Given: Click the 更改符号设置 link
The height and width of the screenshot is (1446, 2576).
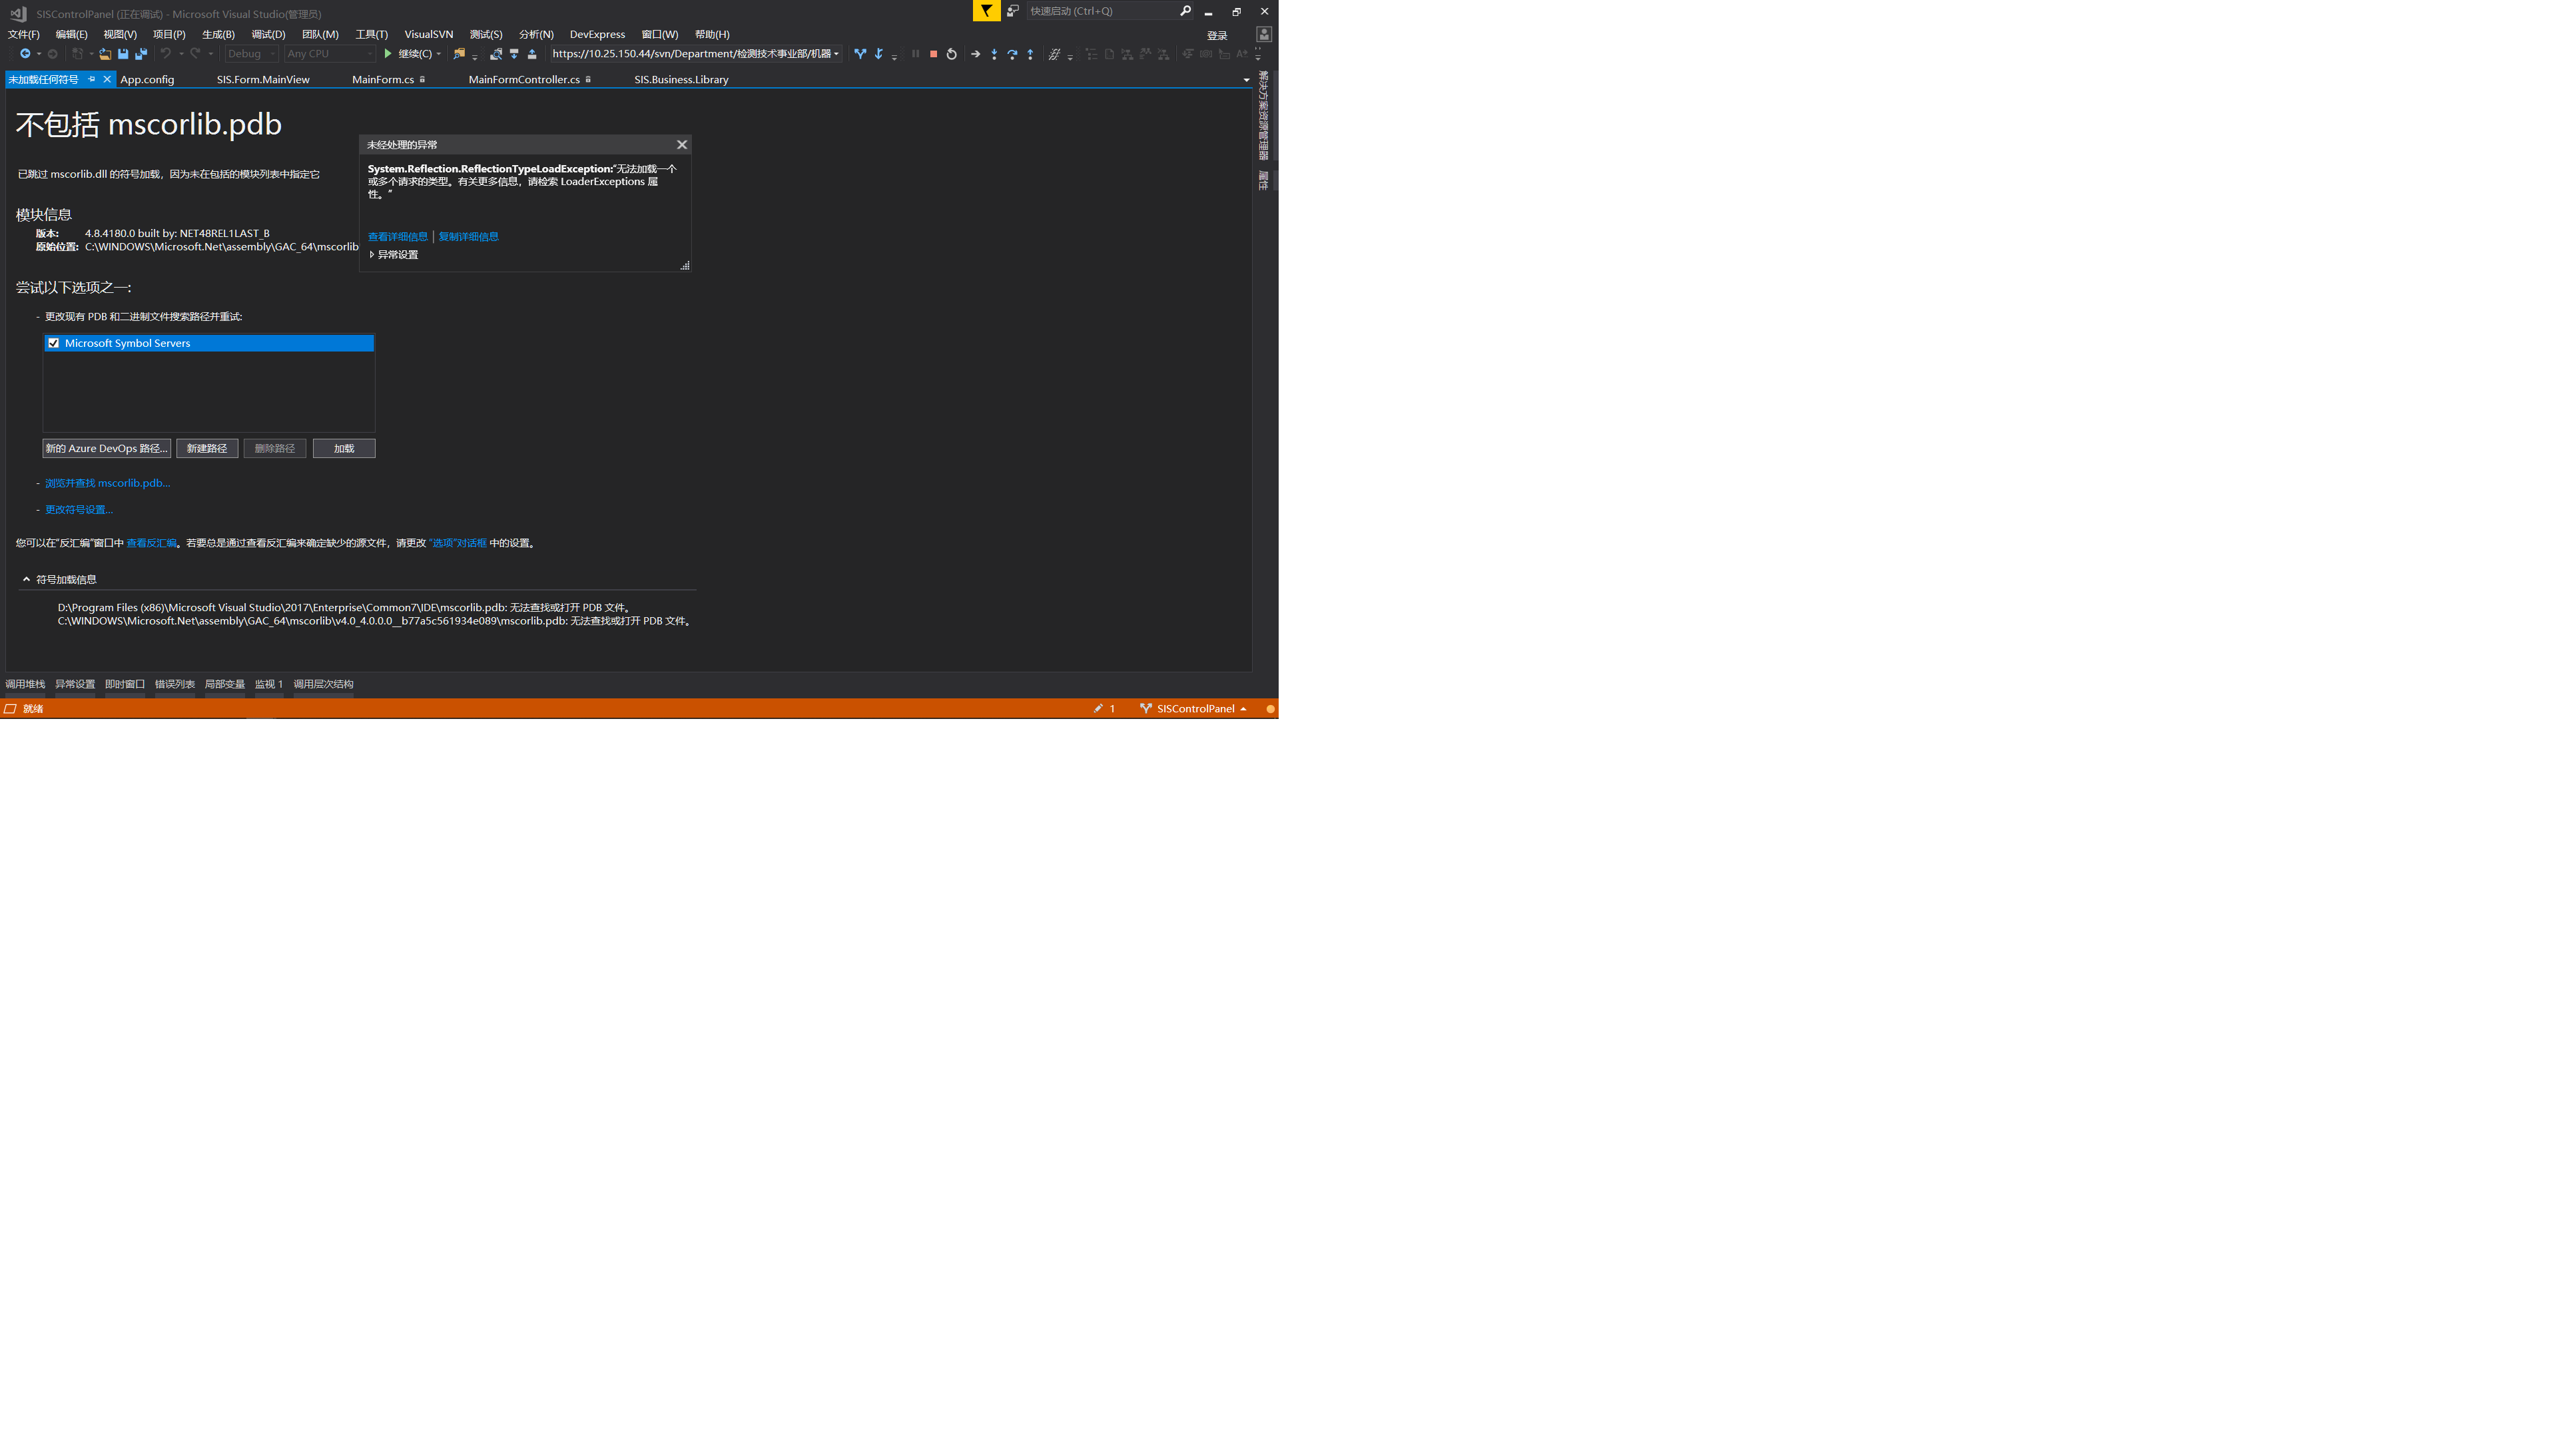Looking at the screenshot, I should (79, 510).
